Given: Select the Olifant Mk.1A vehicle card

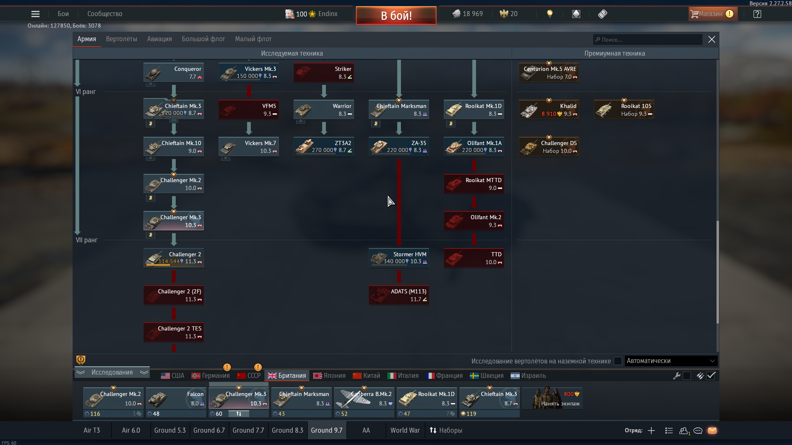Looking at the screenshot, I should pyautogui.click(x=474, y=147).
